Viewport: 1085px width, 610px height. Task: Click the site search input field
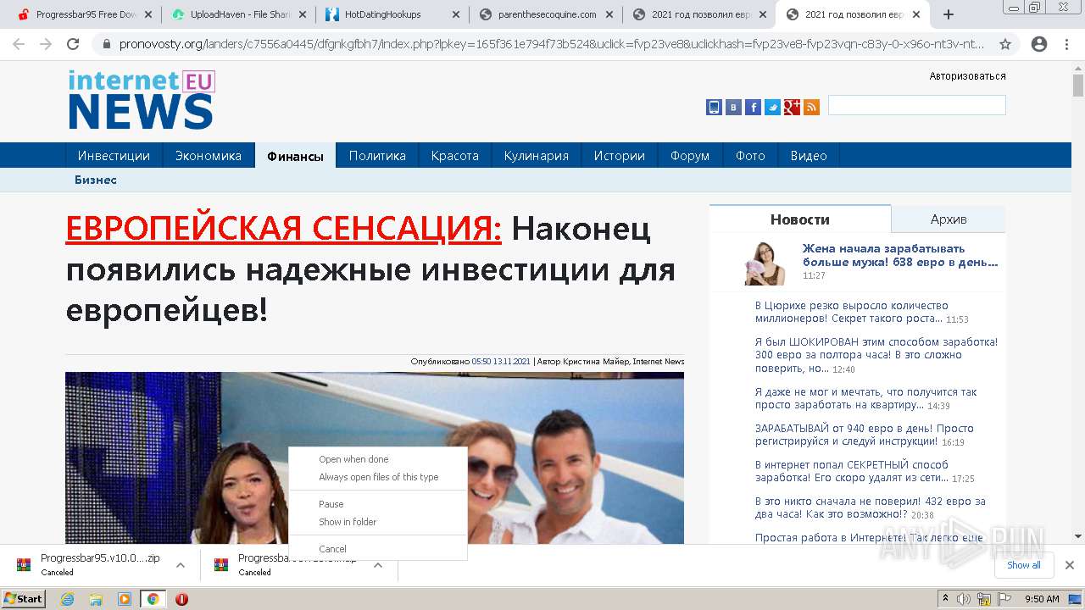(917, 105)
